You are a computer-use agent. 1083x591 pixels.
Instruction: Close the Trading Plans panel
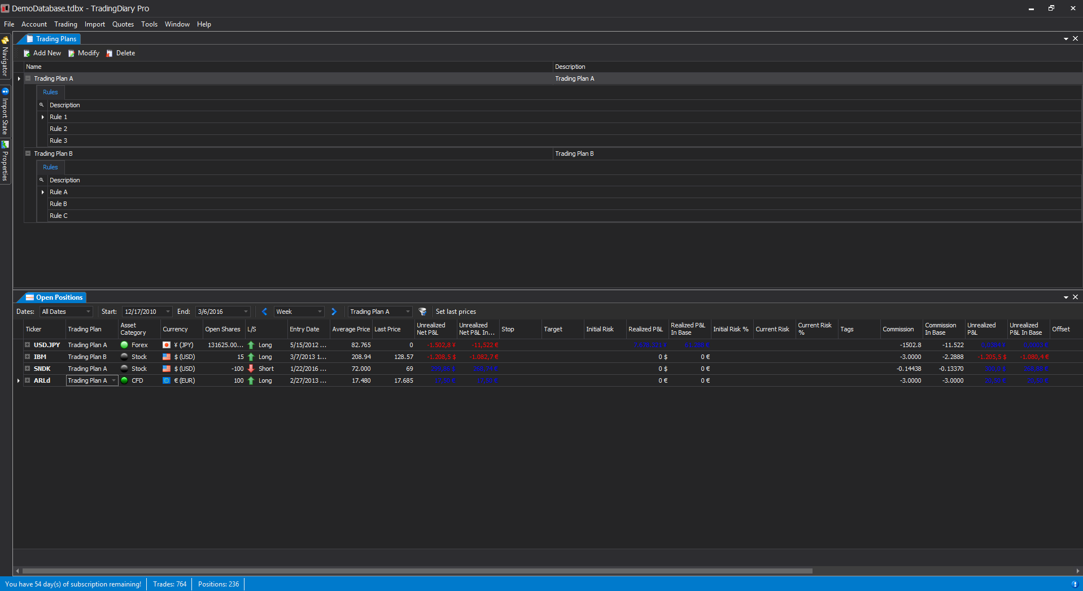(x=1075, y=39)
